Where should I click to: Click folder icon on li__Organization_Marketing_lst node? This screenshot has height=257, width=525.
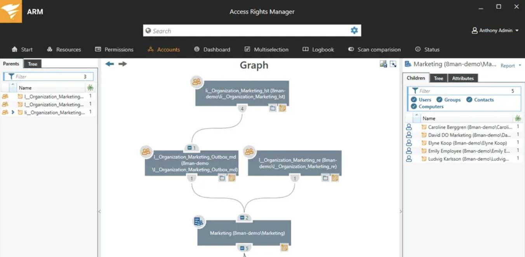(273, 108)
